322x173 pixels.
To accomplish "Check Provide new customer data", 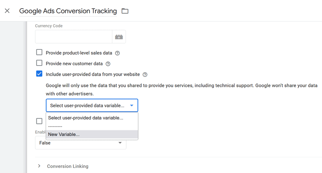I will point(39,63).
